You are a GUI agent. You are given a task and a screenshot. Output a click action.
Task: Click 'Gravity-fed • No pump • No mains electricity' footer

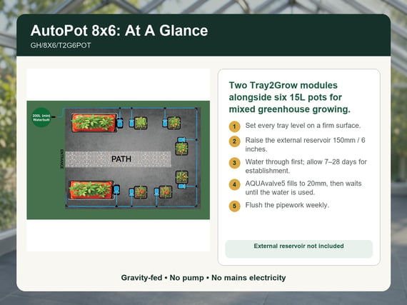pos(203,278)
